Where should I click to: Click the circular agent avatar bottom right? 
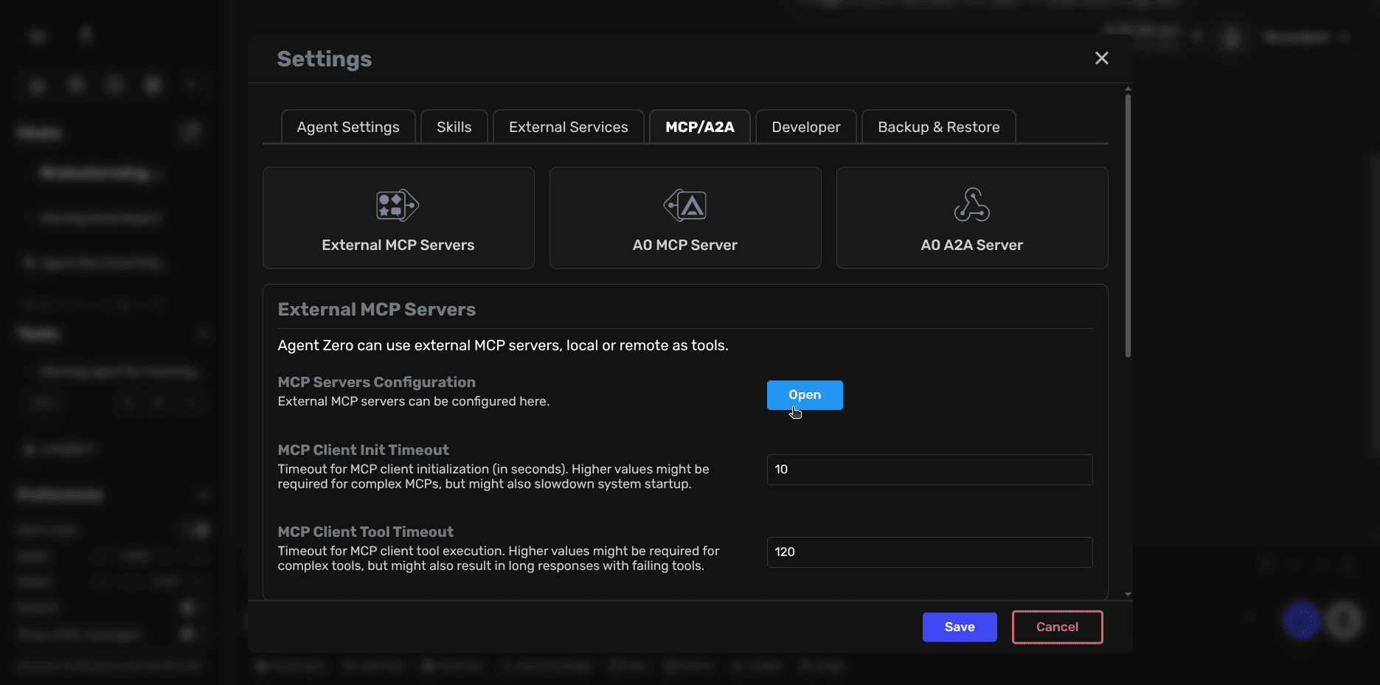[x=1302, y=621]
